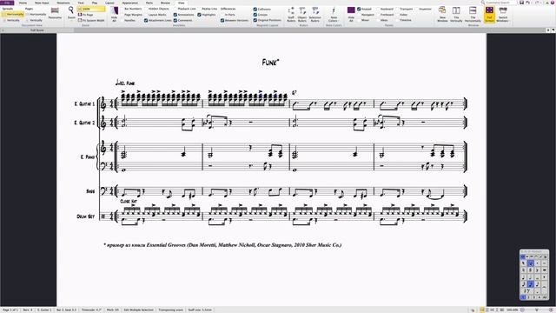Select the E. Guitar 1 staff label
556x313 pixels.
click(x=84, y=104)
